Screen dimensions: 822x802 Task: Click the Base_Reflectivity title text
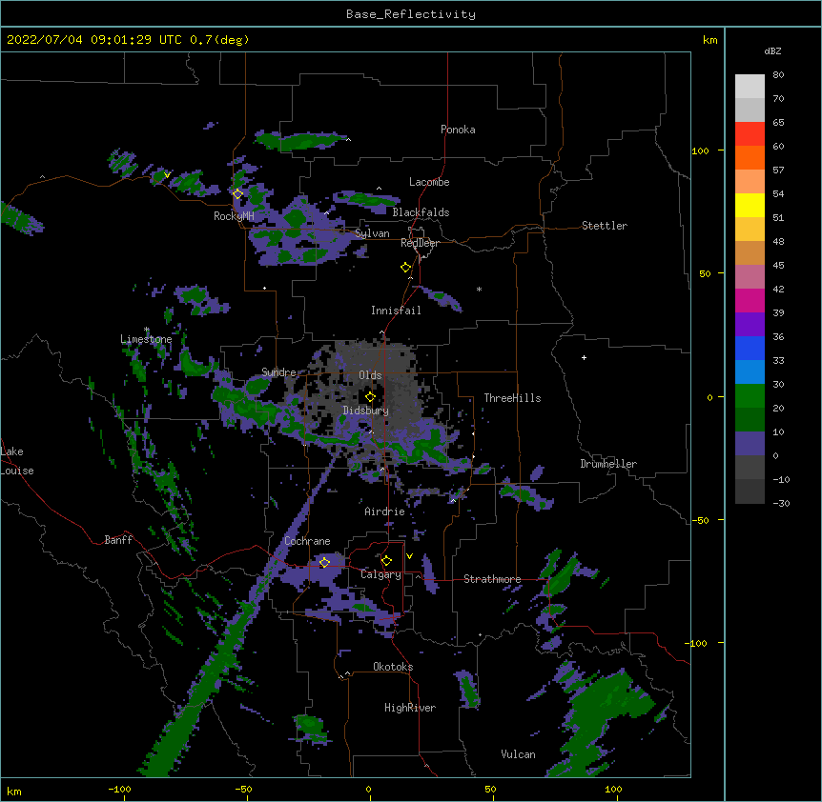click(x=411, y=14)
